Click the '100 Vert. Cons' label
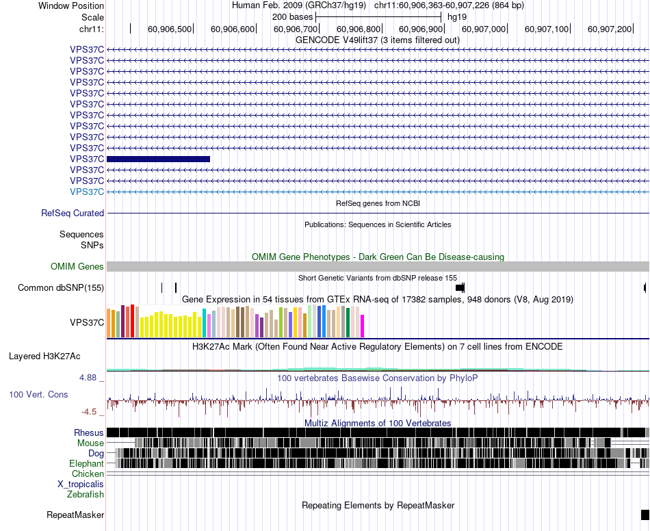This screenshot has height=531, width=650. (x=38, y=395)
